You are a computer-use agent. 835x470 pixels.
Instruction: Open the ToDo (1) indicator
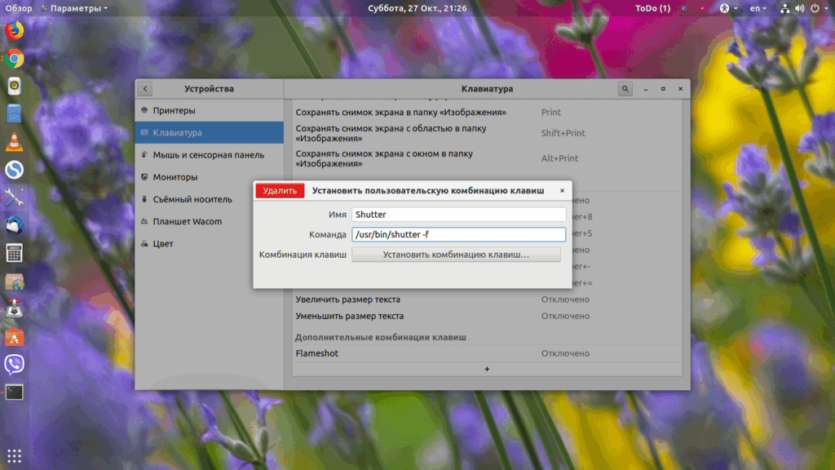click(653, 8)
